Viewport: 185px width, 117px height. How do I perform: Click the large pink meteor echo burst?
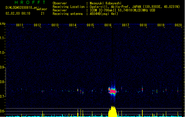point(113,91)
